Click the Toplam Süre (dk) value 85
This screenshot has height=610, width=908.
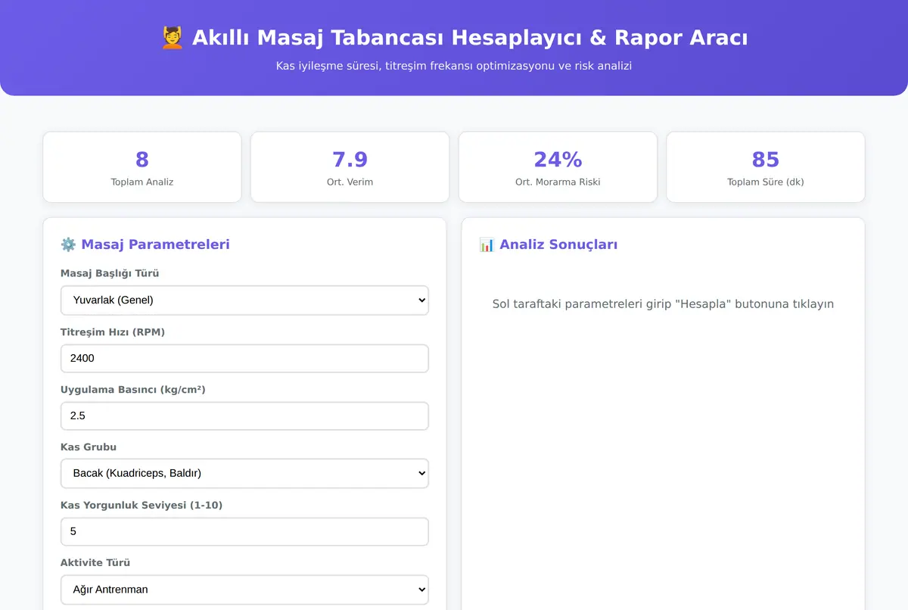(x=766, y=159)
